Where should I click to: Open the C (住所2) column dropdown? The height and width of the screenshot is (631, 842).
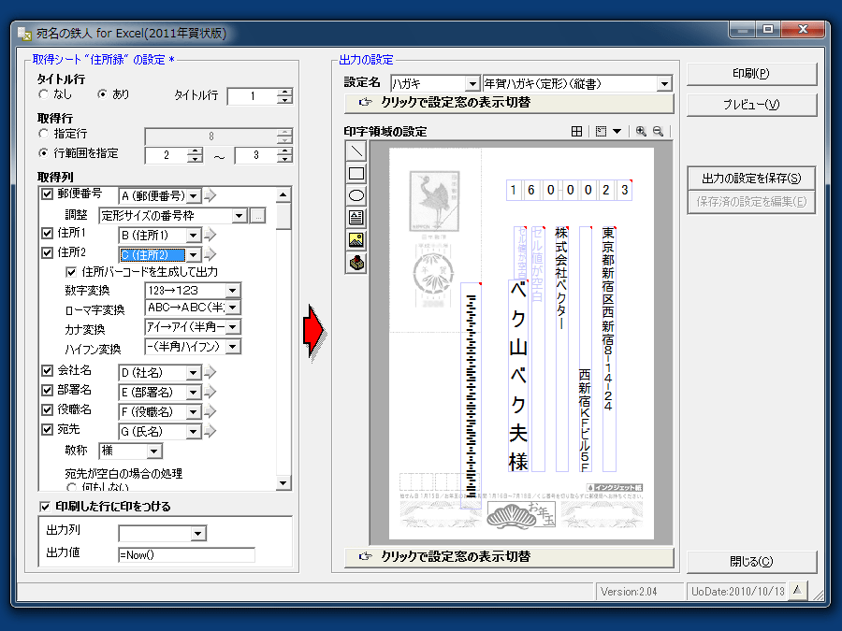pyautogui.click(x=194, y=255)
